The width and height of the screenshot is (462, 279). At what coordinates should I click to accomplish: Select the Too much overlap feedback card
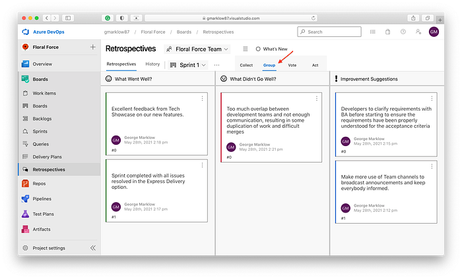click(271, 127)
